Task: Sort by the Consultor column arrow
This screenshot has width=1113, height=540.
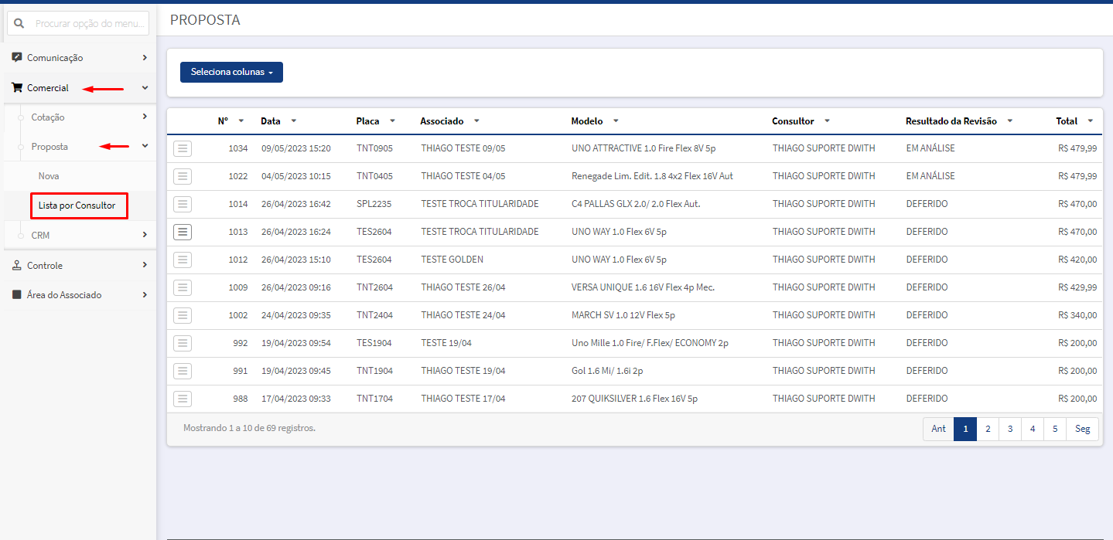Action: pos(827,121)
